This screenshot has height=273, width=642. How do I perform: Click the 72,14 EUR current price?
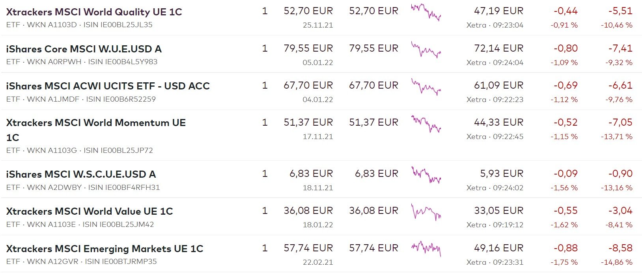pos(498,48)
